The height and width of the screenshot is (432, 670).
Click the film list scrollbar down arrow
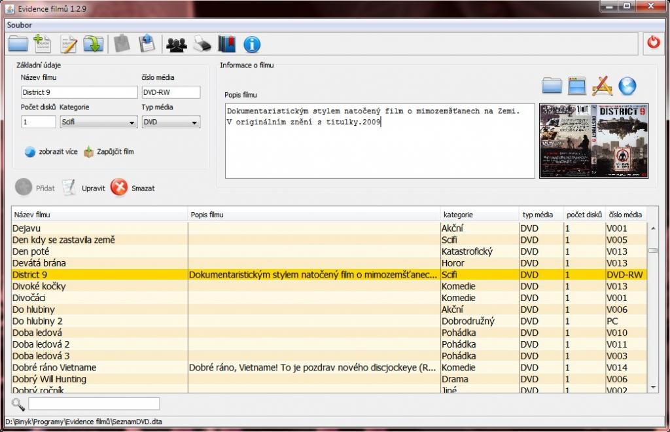coord(652,387)
